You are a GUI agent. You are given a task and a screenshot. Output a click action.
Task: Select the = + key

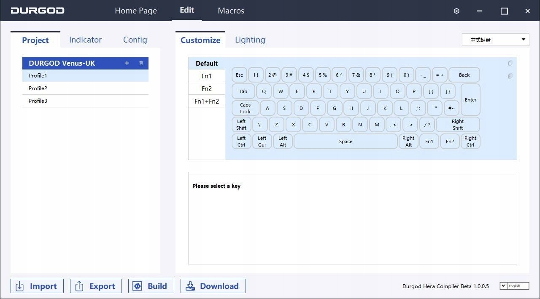click(x=440, y=75)
